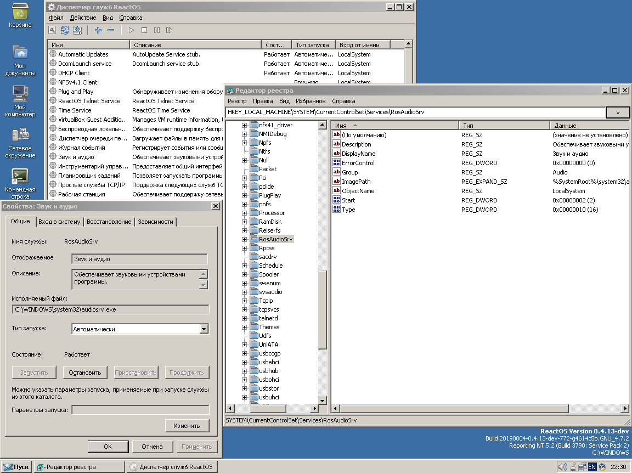Click the pause service icon in toolbar

point(157,30)
